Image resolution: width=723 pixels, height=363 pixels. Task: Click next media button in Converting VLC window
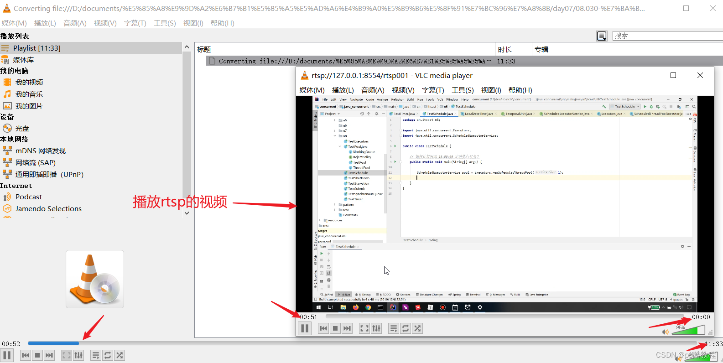pyautogui.click(x=49, y=355)
